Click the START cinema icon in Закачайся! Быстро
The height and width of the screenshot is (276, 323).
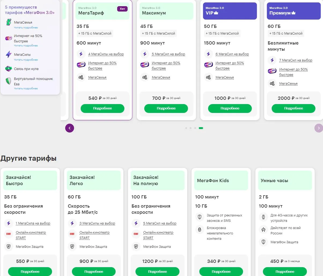9,234
